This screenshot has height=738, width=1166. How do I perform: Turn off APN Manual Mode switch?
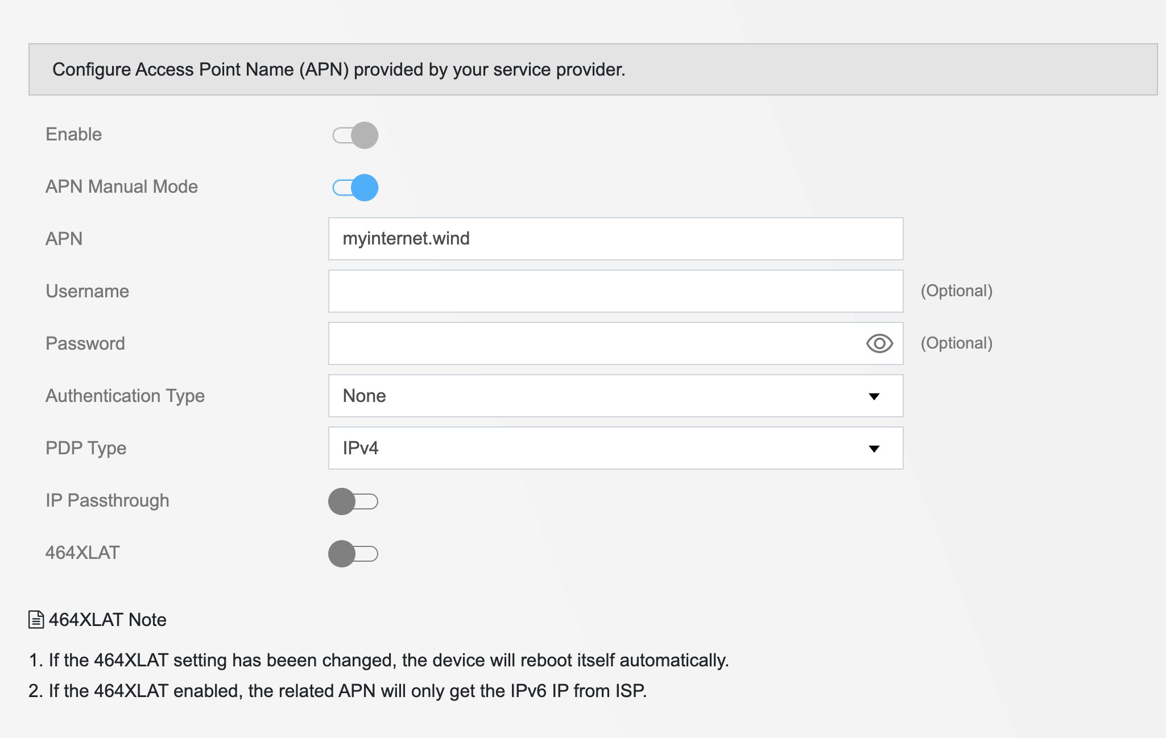pyautogui.click(x=355, y=188)
